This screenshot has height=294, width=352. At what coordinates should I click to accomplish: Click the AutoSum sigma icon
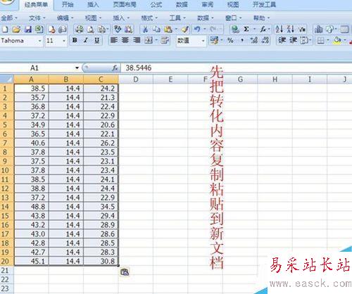point(246,30)
